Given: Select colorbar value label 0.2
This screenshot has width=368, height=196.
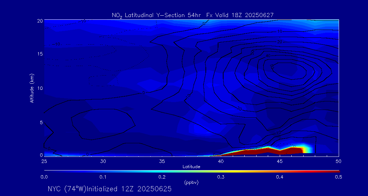Looking at the screenshot, I should 162,177.
